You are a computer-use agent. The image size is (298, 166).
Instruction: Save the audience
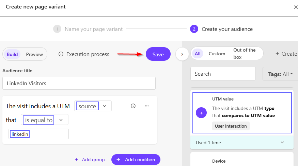158,54
